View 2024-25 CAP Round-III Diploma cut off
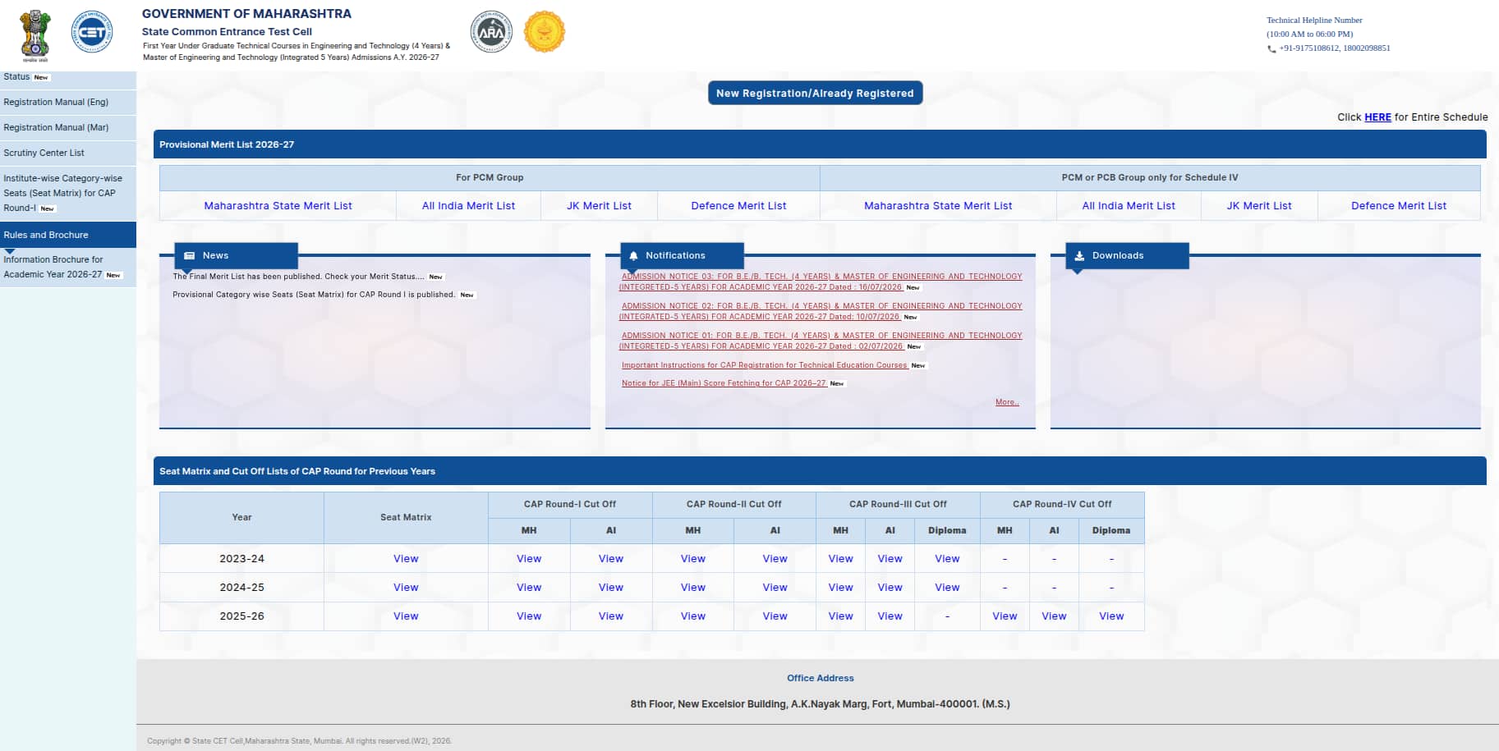The image size is (1499, 751). [x=947, y=588]
